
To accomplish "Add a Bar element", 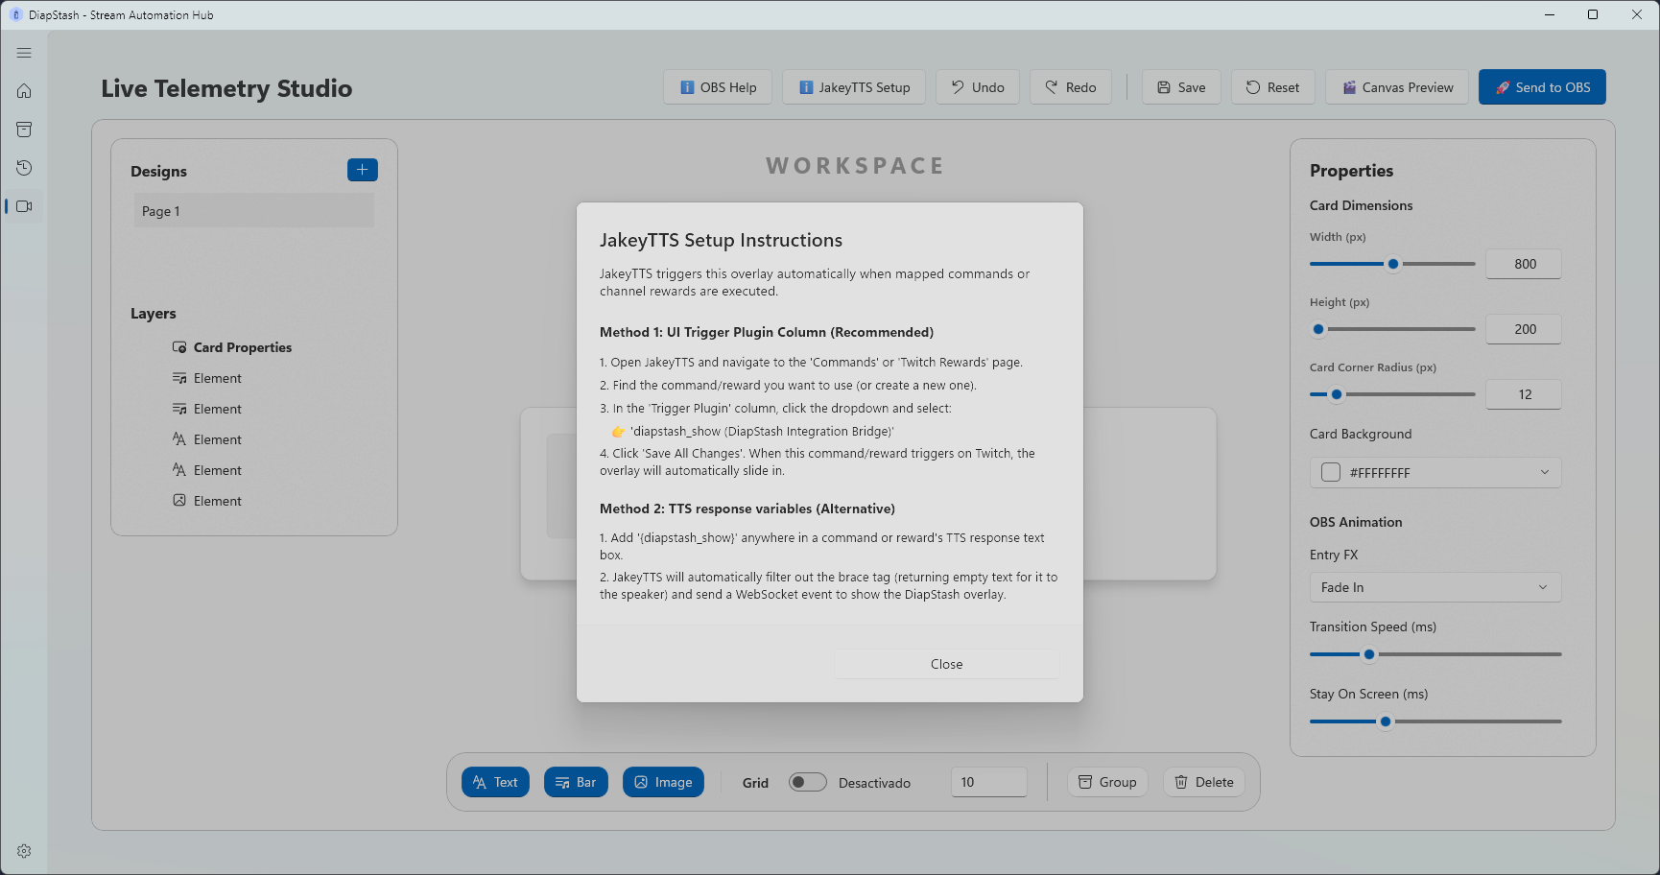I will point(576,782).
